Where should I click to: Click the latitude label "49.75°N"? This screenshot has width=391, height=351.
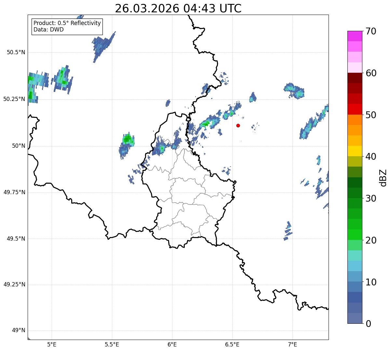(14, 192)
